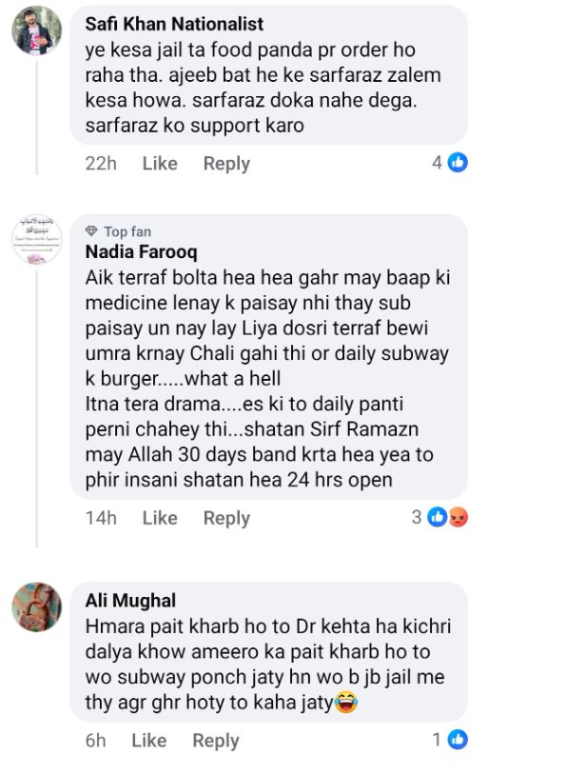The width and height of the screenshot is (585, 775).
Task: Open Ali Mughal's name link
Action: (130, 601)
